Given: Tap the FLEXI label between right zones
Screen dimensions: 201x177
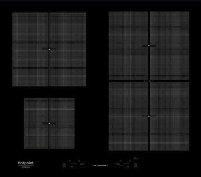Looking at the screenshot, I should [x=149, y=81].
